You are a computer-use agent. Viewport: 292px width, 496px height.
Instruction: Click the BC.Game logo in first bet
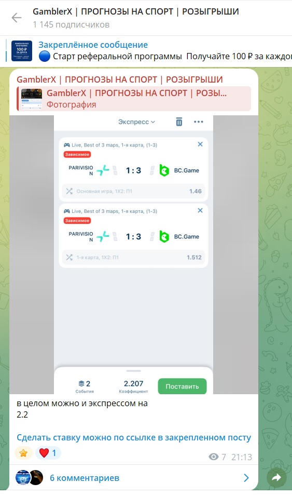point(164,170)
